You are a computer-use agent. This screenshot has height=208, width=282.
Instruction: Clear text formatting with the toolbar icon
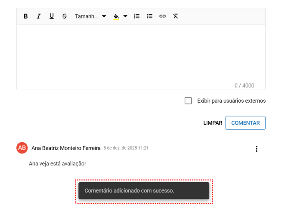pos(176,16)
